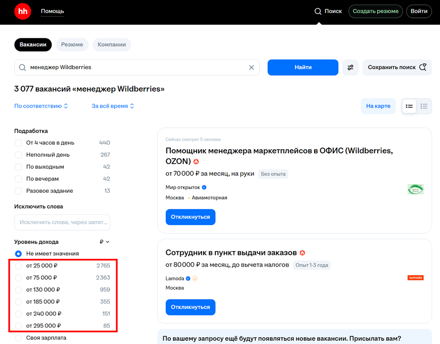
Task: Click the Найти button
Action: point(303,67)
